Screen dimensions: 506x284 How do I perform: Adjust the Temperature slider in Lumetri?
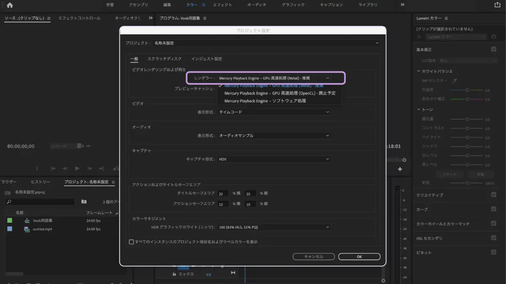pos(466,90)
